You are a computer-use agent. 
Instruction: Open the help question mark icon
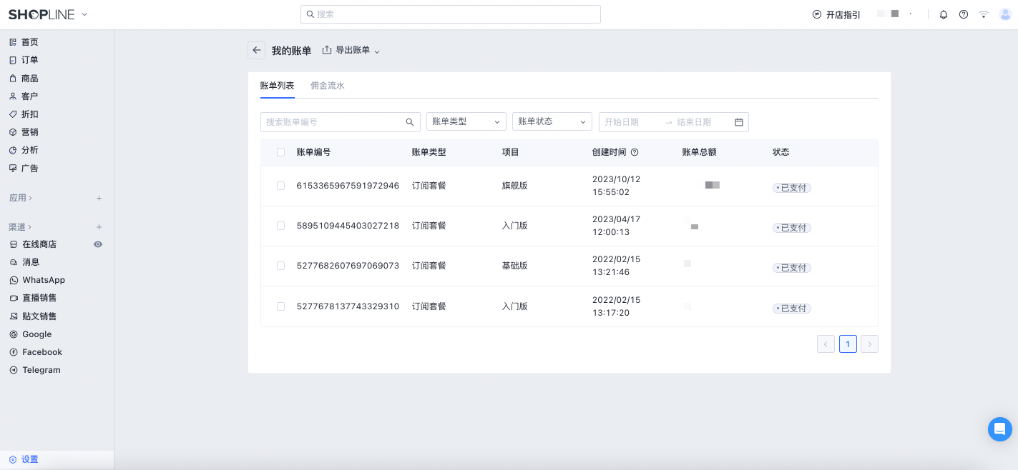coord(964,14)
